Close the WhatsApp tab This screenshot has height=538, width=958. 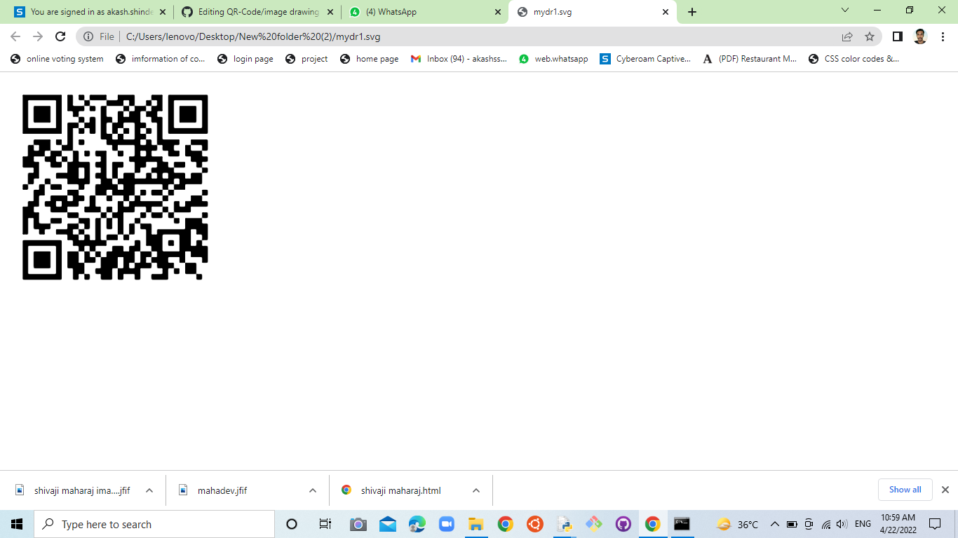498,12
